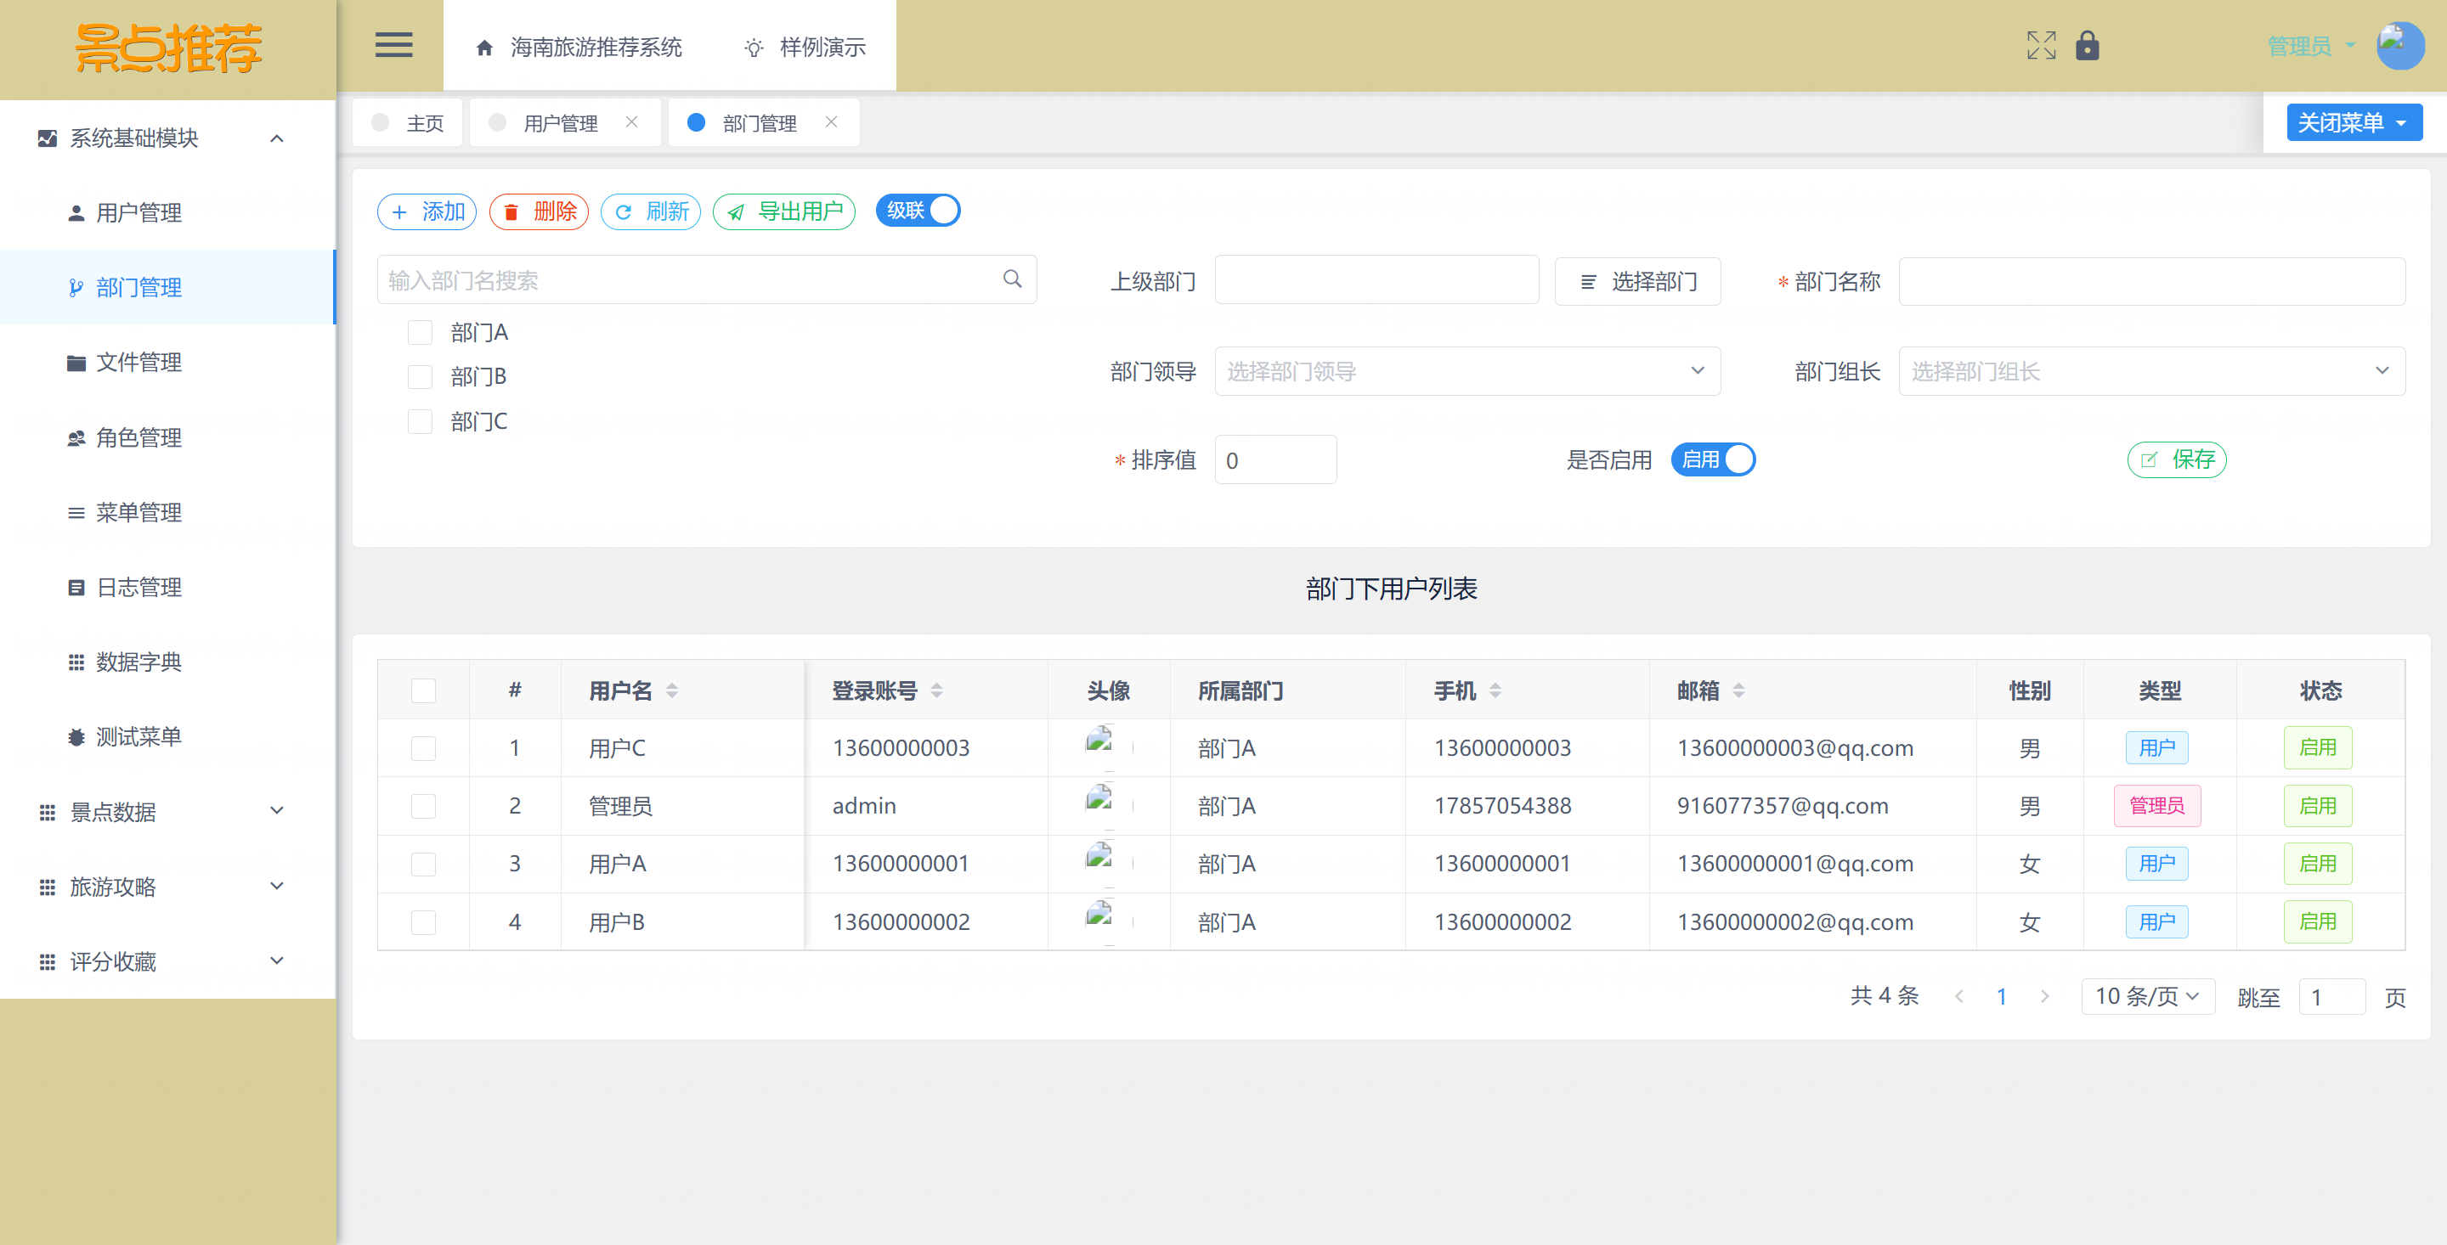
Task: Click the 保存 button
Action: point(2175,459)
